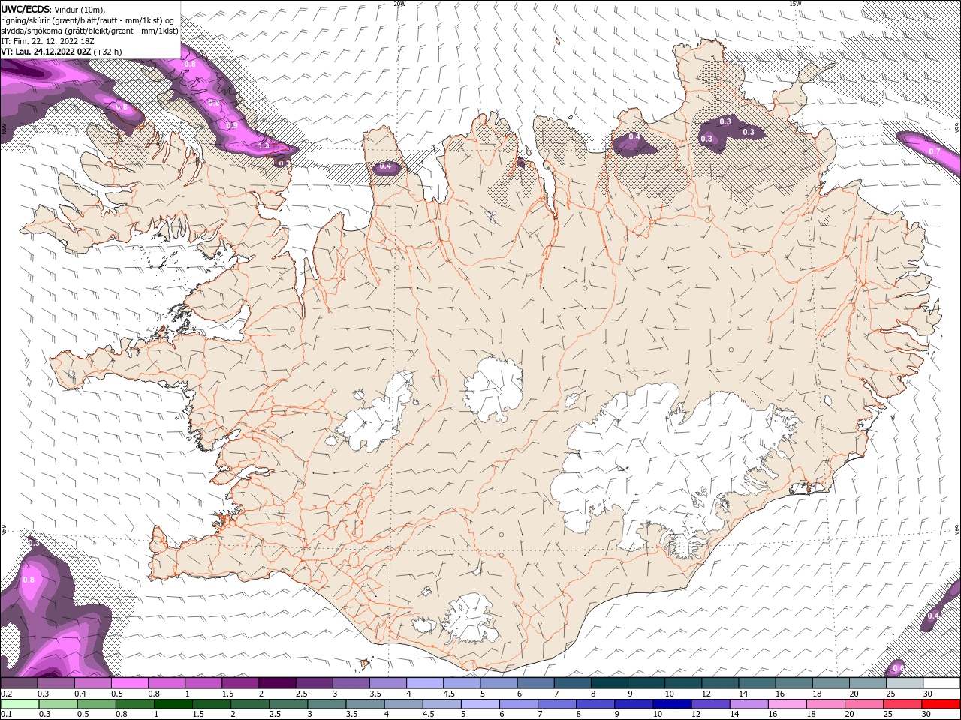Pick the pale green 0.1 swatch on rain scale
The image size is (961, 720).
pyautogui.click(x=19, y=703)
